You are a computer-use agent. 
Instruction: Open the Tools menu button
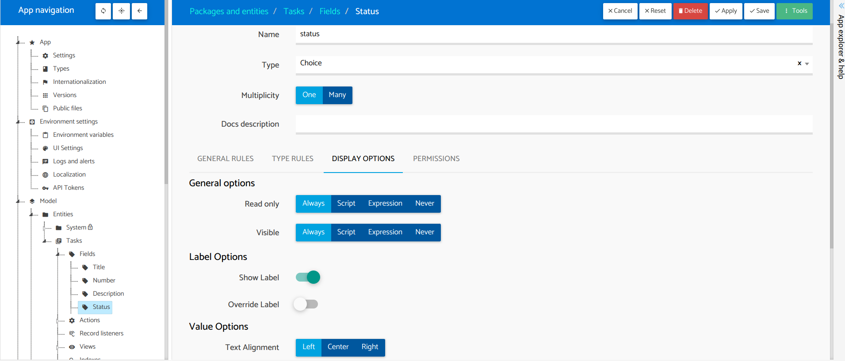tap(795, 11)
